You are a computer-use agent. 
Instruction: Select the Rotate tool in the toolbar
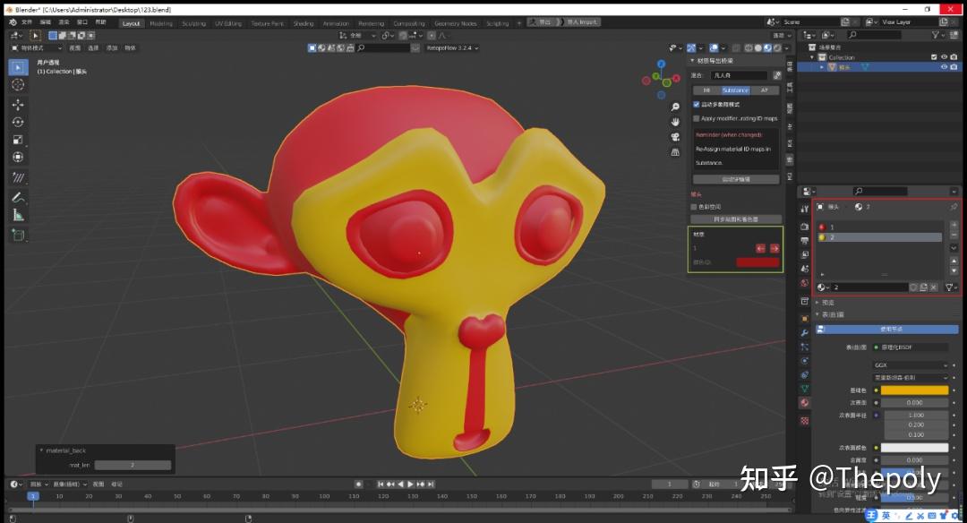click(x=18, y=123)
